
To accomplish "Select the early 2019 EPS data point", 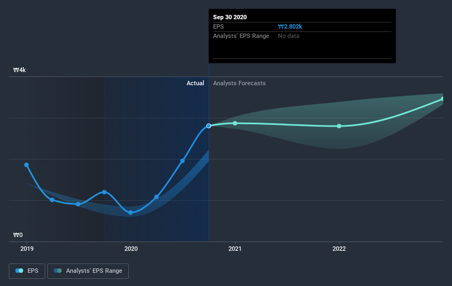I will click(26, 165).
